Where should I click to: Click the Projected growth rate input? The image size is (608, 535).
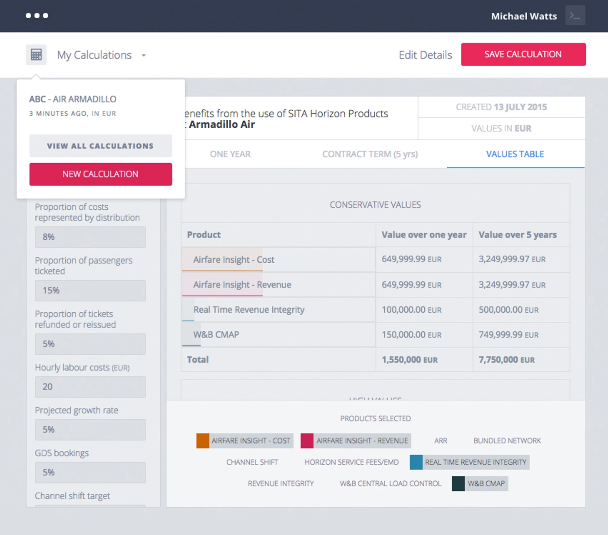[90, 429]
